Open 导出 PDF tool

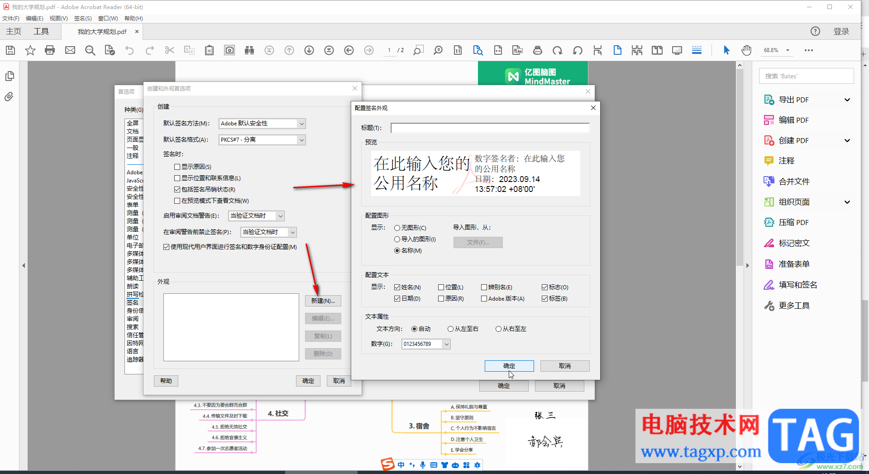tap(793, 100)
